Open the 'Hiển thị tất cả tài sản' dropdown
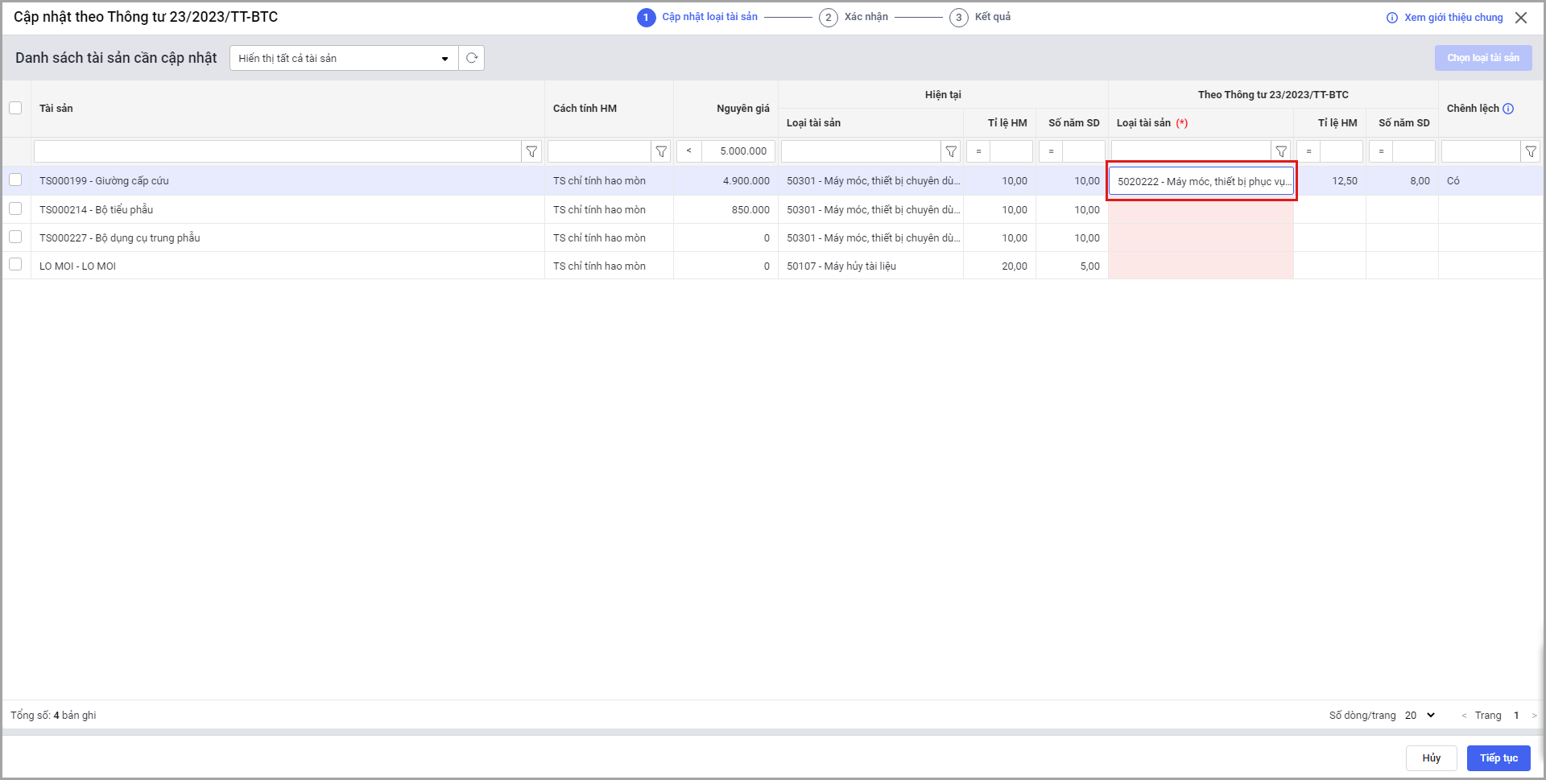The width and height of the screenshot is (1546, 780). click(344, 58)
